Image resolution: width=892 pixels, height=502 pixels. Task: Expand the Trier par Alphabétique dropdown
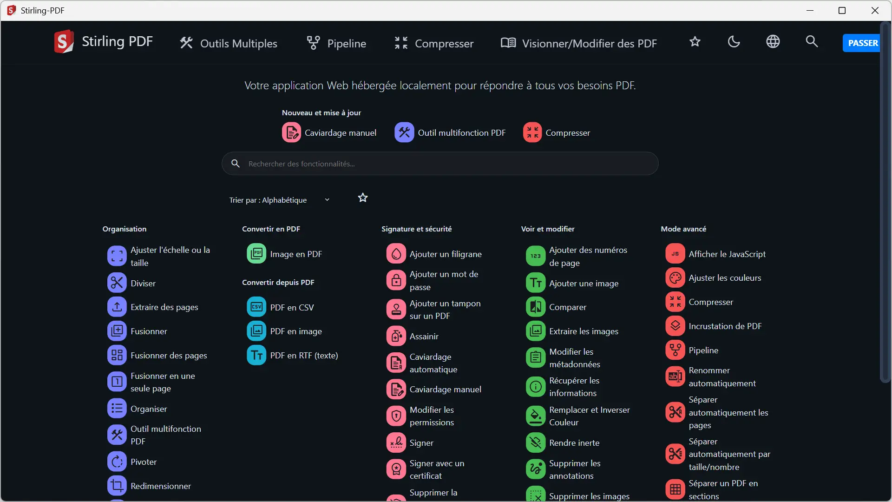[x=280, y=200]
